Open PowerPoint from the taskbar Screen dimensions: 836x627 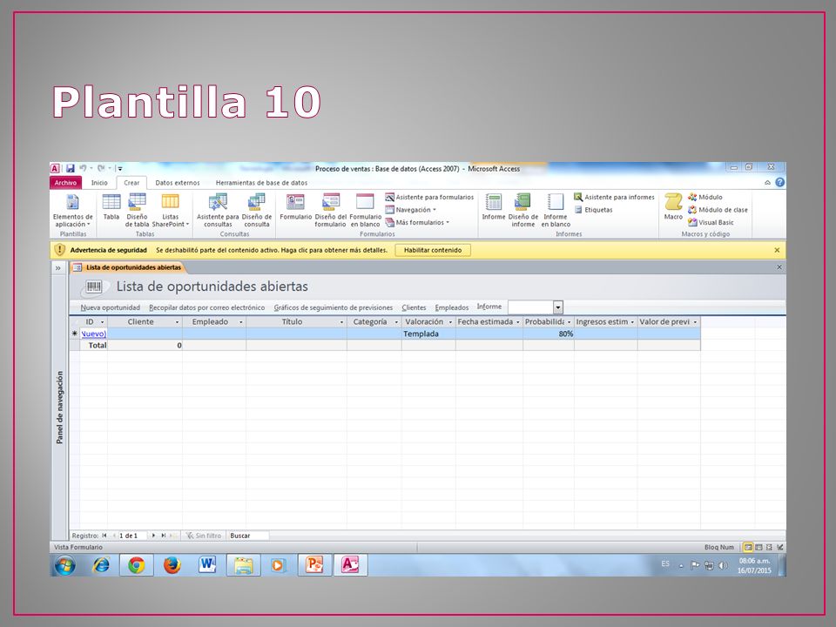314,565
